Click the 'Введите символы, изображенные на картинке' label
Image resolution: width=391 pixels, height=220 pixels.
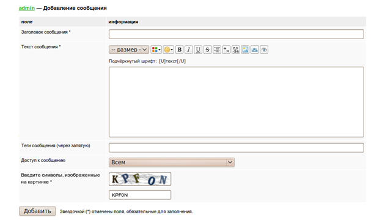pyautogui.click(x=60, y=178)
